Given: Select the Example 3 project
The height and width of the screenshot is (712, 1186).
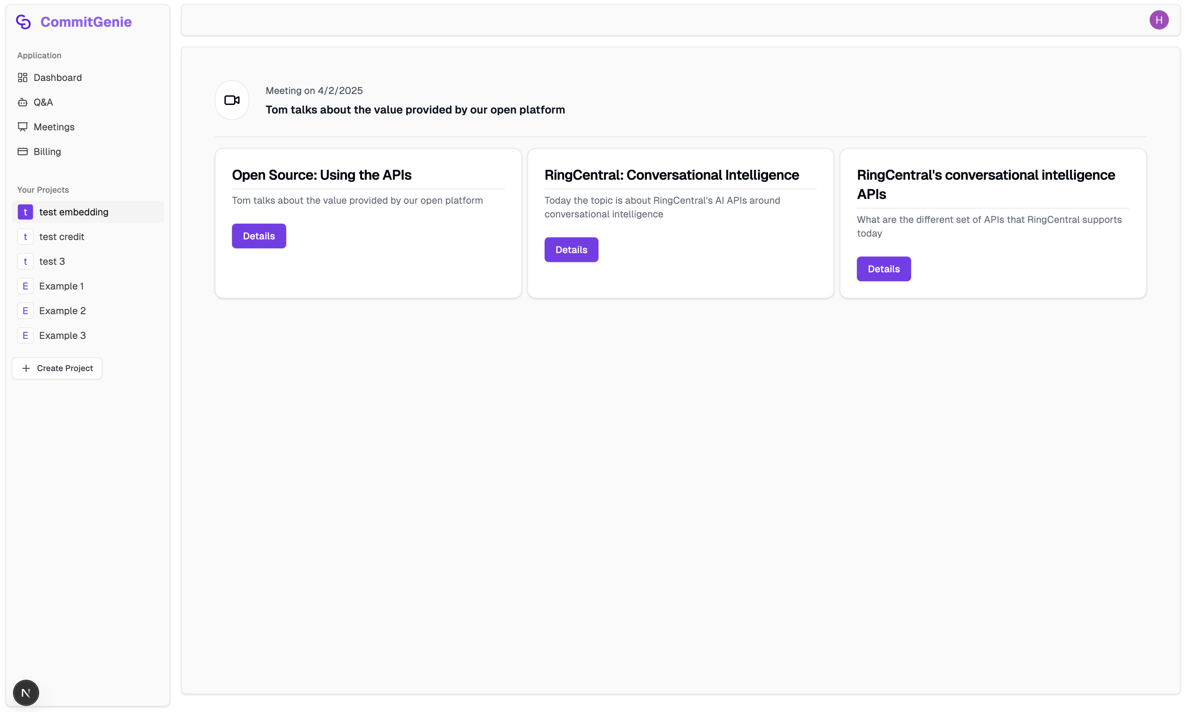Looking at the screenshot, I should 88,335.
